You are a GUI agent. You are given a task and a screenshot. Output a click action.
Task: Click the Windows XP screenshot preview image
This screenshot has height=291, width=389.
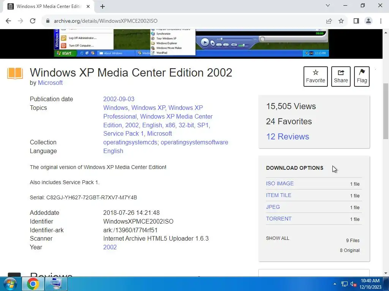point(191,43)
